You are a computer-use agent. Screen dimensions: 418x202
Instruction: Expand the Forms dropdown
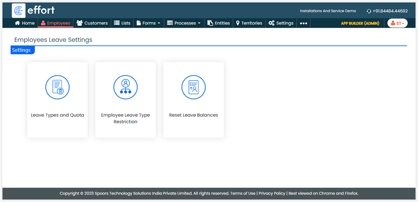[x=148, y=23]
